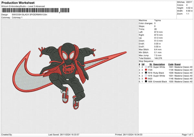The image size is (194, 137).
Task: Click "Wilcom EmbroideryStudio – Level 3 Advanced" text
Action: [23, 6]
